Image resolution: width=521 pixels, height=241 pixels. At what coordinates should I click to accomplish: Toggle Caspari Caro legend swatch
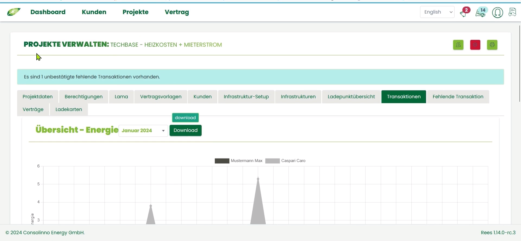coord(272,161)
